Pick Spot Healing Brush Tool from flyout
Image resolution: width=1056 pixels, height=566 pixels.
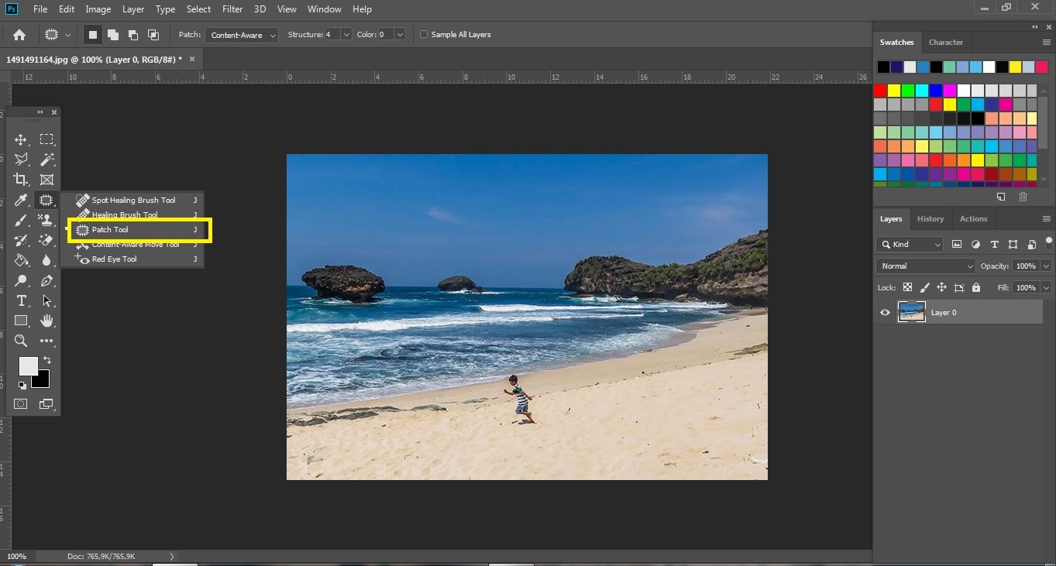pyautogui.click(x=133, y=201)
